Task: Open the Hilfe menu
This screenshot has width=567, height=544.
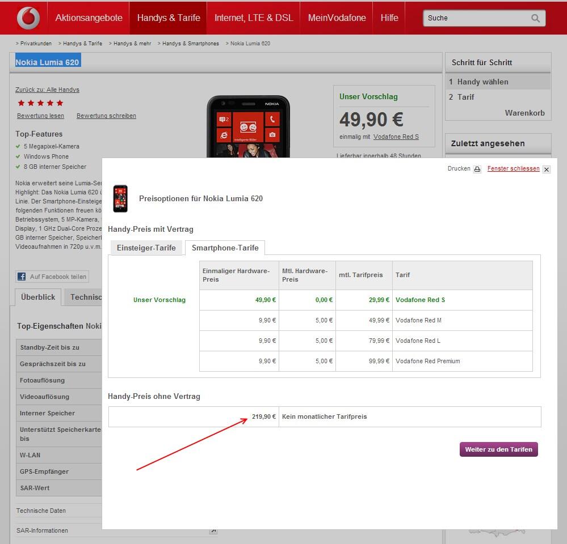Action: coord(389,18)
